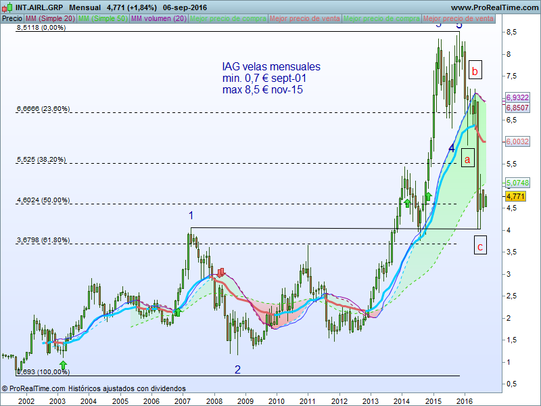
Task: Click the INT.AIRL.GRP ticker name
Action: tap(39, 7)
